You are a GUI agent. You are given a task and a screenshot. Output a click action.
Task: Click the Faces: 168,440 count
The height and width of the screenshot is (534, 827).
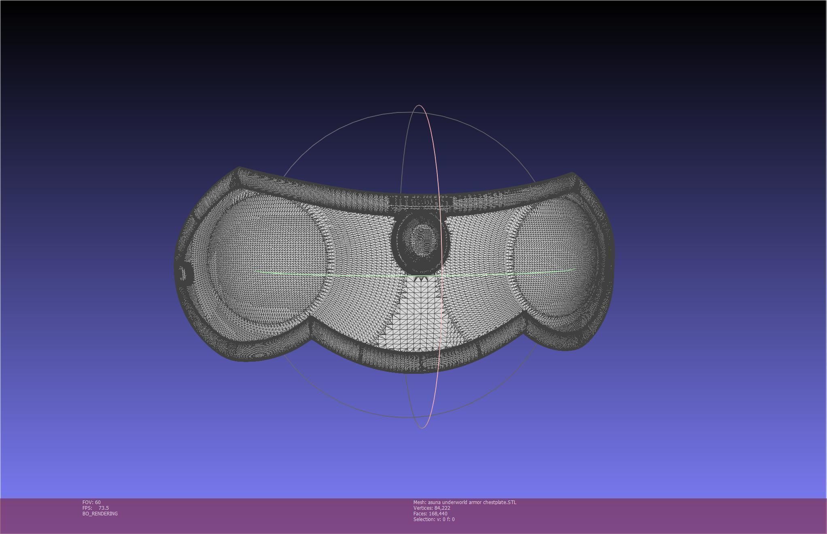pyautogui.click(x=430, y=514)
